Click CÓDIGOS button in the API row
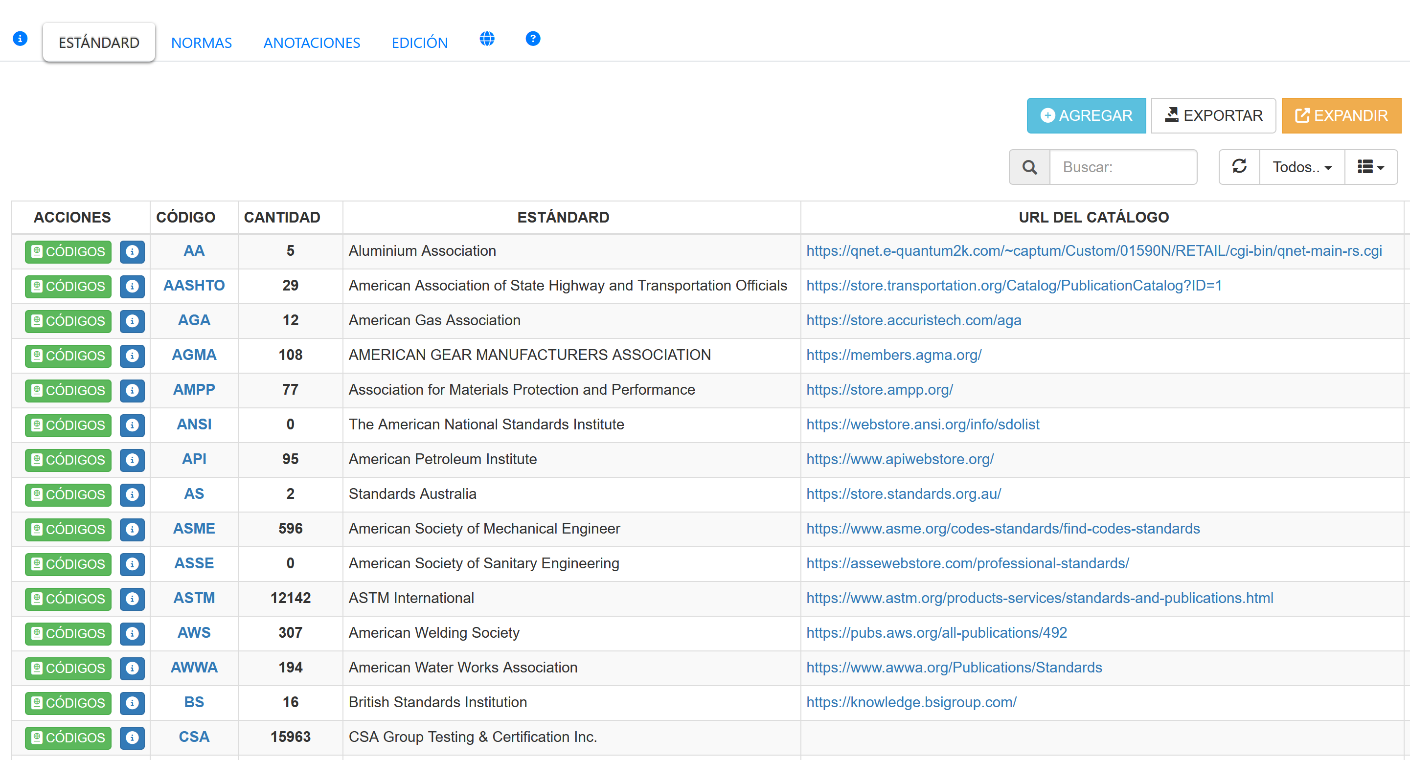Image resolution: width=1410 pixels, height=760 pixels. coord(68,460)
